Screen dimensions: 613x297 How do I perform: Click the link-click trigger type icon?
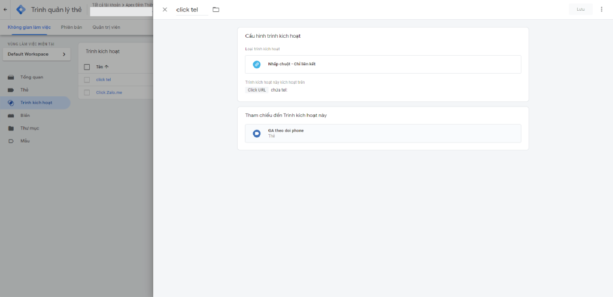pyautogui.click(x=257, y=64)
